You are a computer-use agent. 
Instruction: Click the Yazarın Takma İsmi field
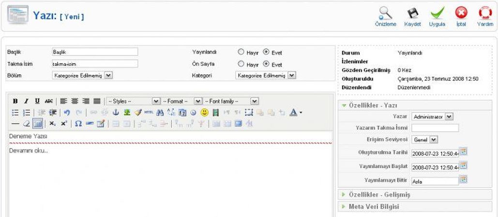[435, 128]
